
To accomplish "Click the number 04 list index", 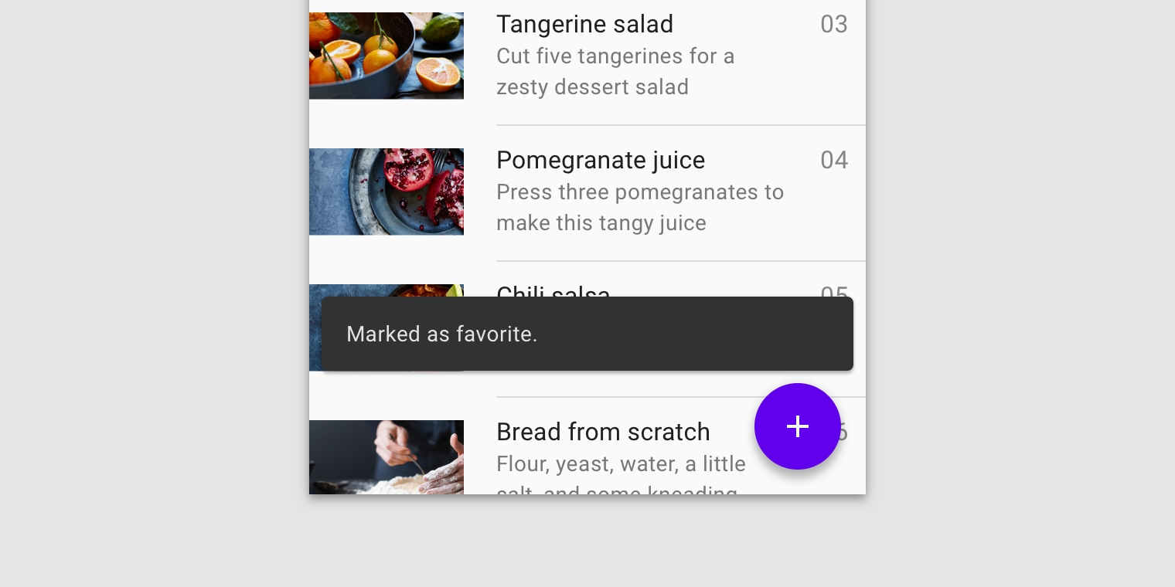I will click(x=833, y=160).
